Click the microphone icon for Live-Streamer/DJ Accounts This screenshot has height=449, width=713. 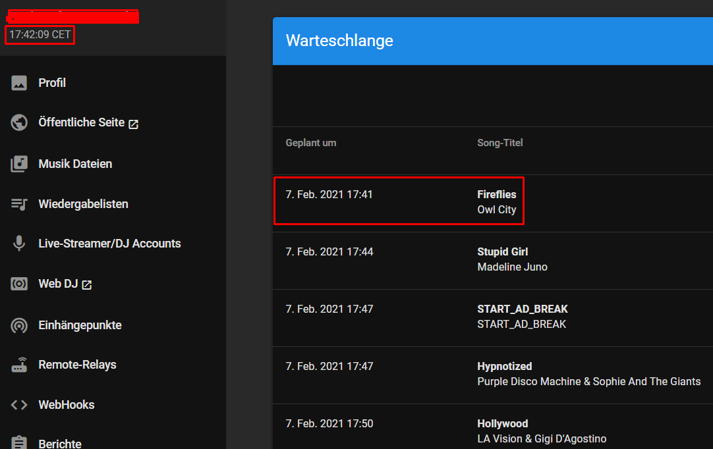[19, 243]
